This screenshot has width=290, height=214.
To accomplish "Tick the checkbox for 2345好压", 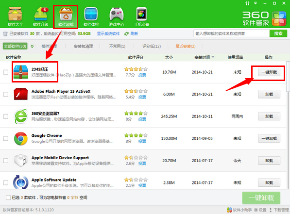I will coord(6,72).
